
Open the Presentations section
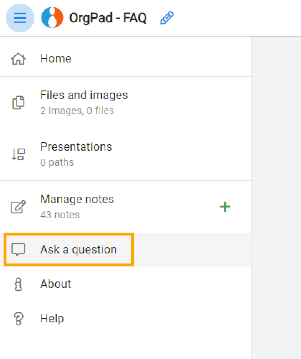[76, 146]
